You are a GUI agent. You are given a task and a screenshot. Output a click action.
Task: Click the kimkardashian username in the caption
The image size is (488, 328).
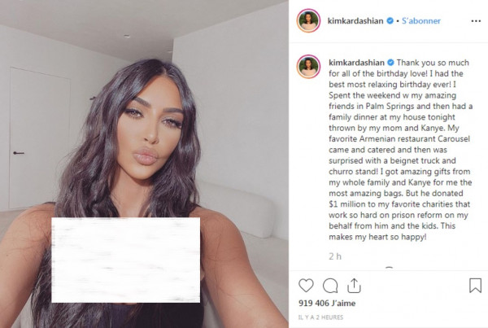[x=357, y=63]
